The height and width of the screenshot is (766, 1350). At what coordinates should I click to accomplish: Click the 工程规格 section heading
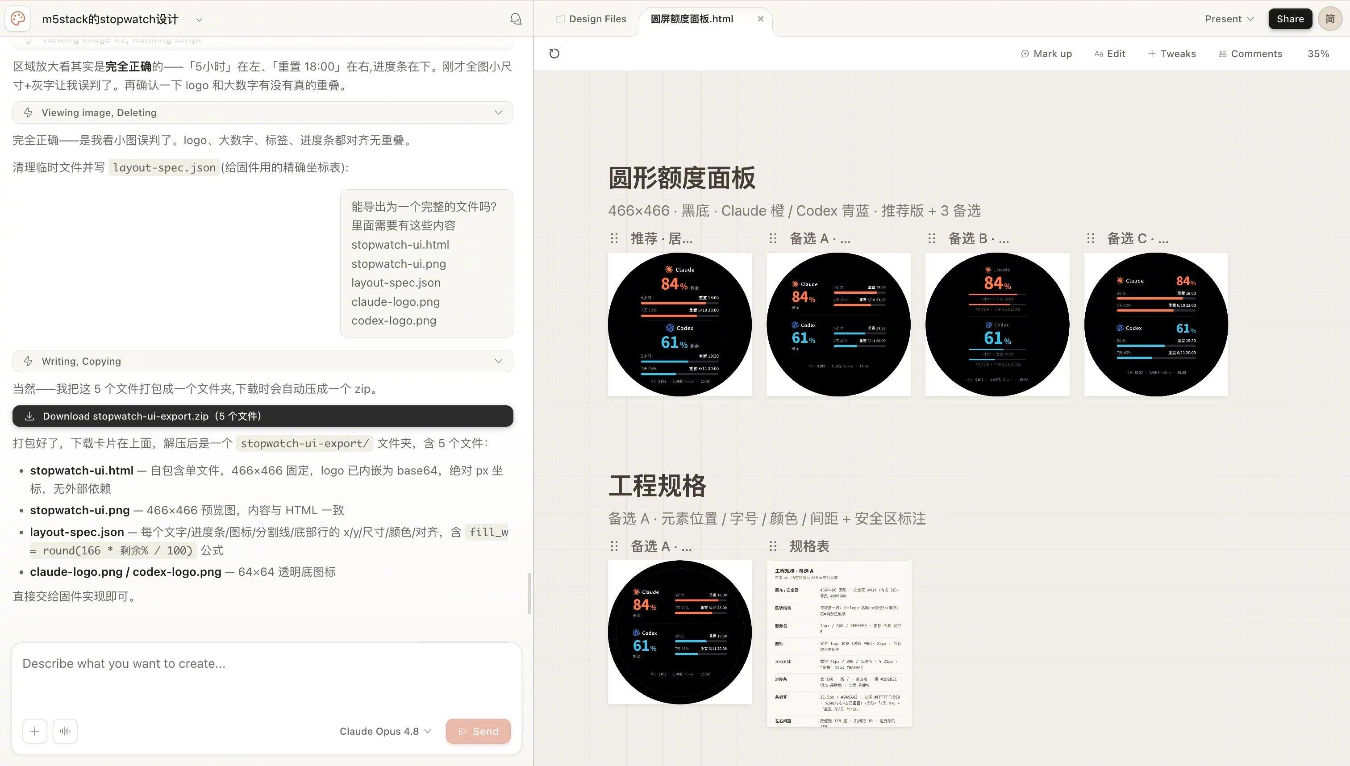coord(657,486)
